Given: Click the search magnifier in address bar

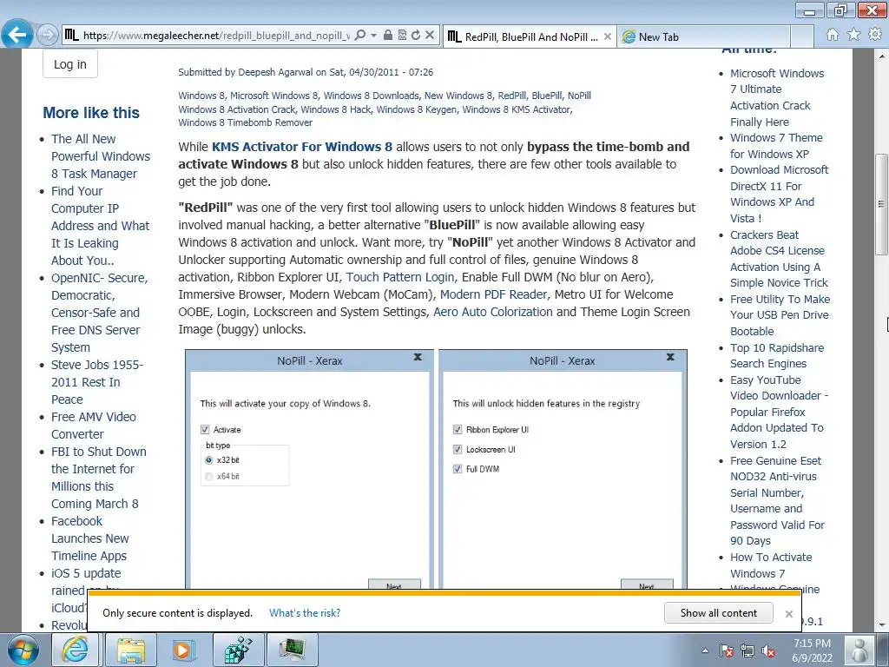Looking at the screenshot, I should (359, 35).
